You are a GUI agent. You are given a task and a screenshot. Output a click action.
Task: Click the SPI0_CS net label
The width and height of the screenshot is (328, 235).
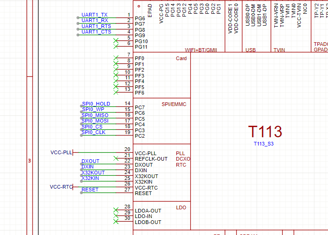(92, 127)
